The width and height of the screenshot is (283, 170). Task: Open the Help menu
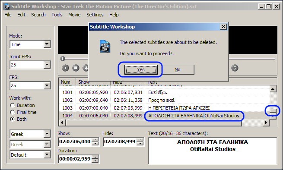(114, 15)
